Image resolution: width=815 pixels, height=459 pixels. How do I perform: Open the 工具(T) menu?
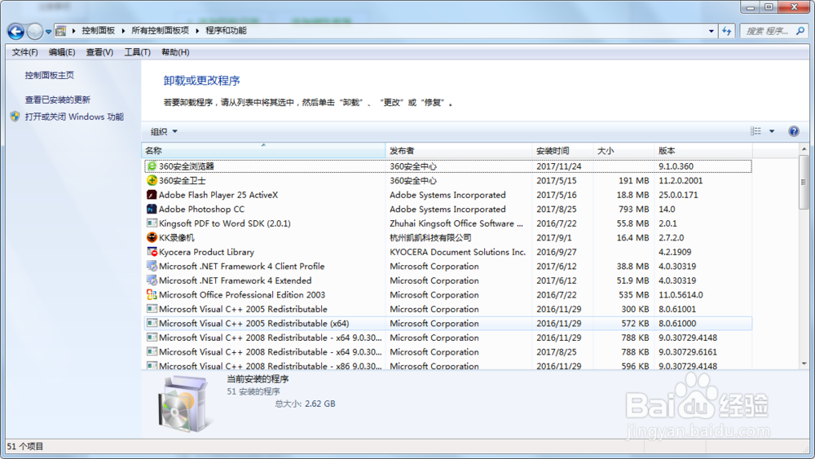coord(137,52)
